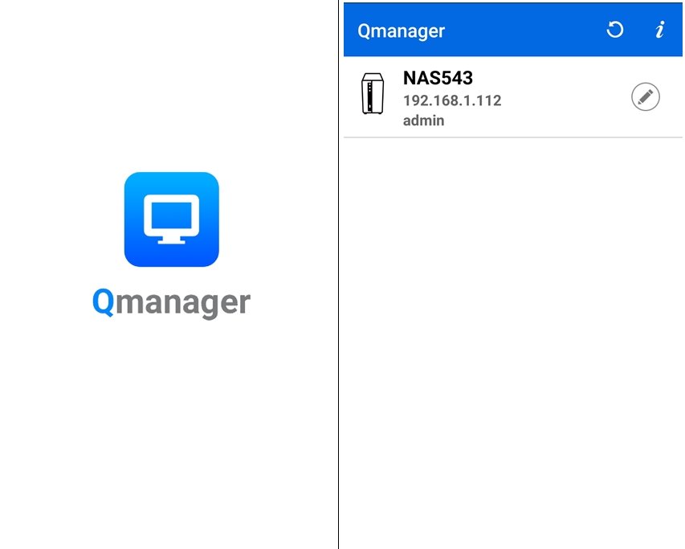This screenshot has height=549, width=685.
Task: Tap the admin username text
Action: coord(423,121)
